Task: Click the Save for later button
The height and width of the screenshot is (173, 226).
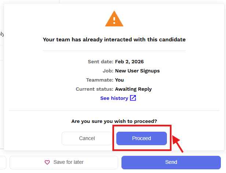Action: (x=64, y=162)
